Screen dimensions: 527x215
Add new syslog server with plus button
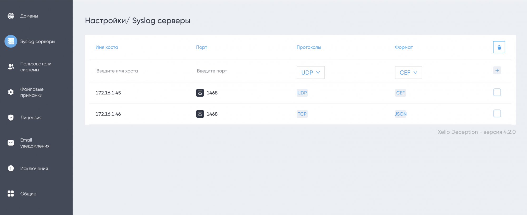point(497,70)
